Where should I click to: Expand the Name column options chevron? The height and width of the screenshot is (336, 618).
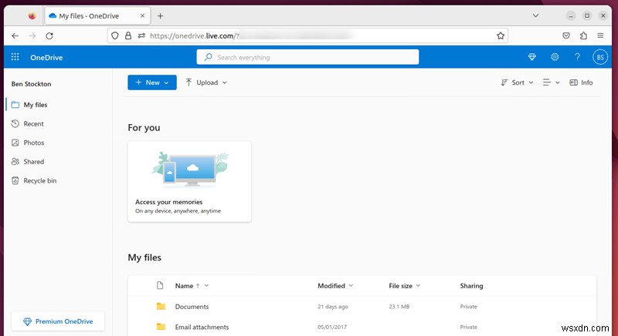pos(206,286)
